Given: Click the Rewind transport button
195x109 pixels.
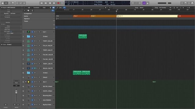Looking at the screenshot, I should tap(41, 3).
